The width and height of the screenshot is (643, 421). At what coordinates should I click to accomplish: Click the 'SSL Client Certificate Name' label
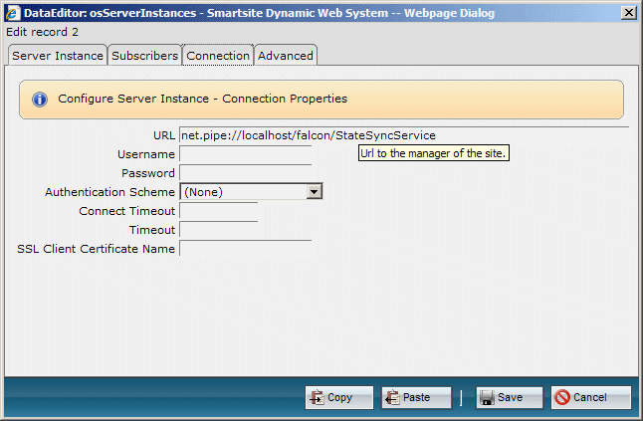[x=96, y=249]
